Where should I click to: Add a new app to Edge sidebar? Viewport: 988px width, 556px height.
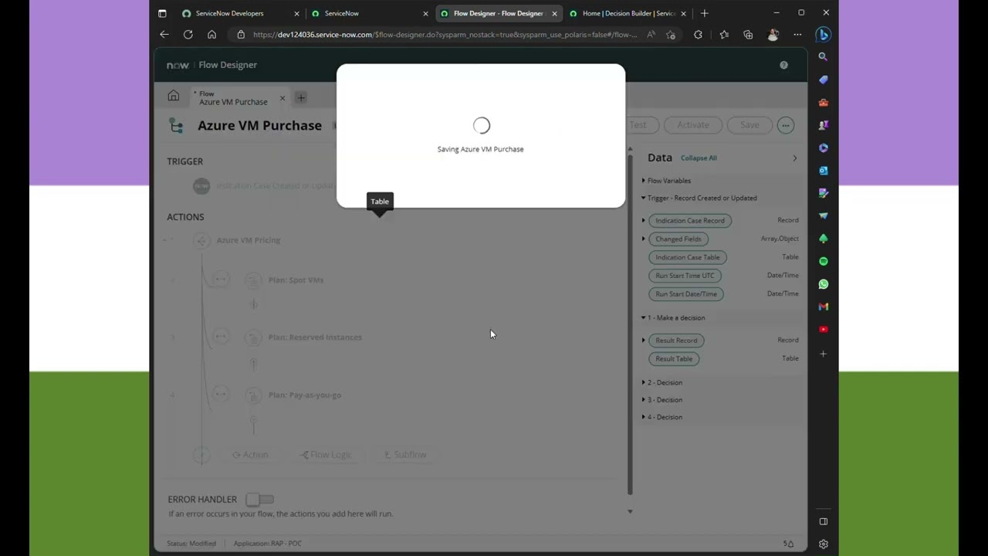823,354
